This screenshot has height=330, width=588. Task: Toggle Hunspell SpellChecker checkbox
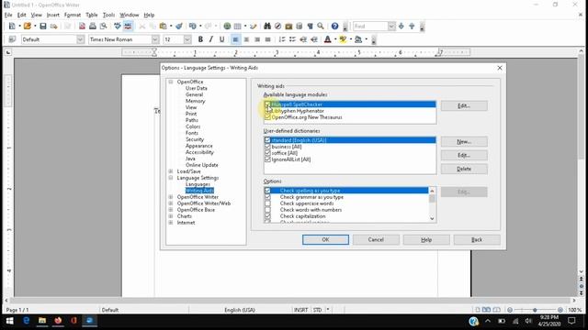pos(267,104)
